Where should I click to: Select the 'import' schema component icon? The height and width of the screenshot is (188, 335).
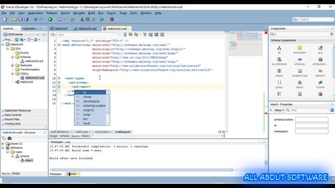tap(299, 83)
